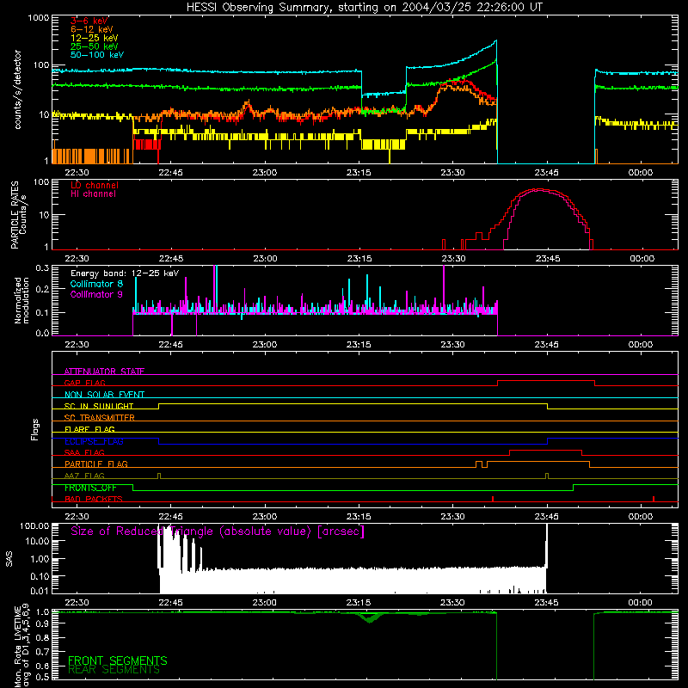Select the Collimator 8 legend label

point(96,284)
